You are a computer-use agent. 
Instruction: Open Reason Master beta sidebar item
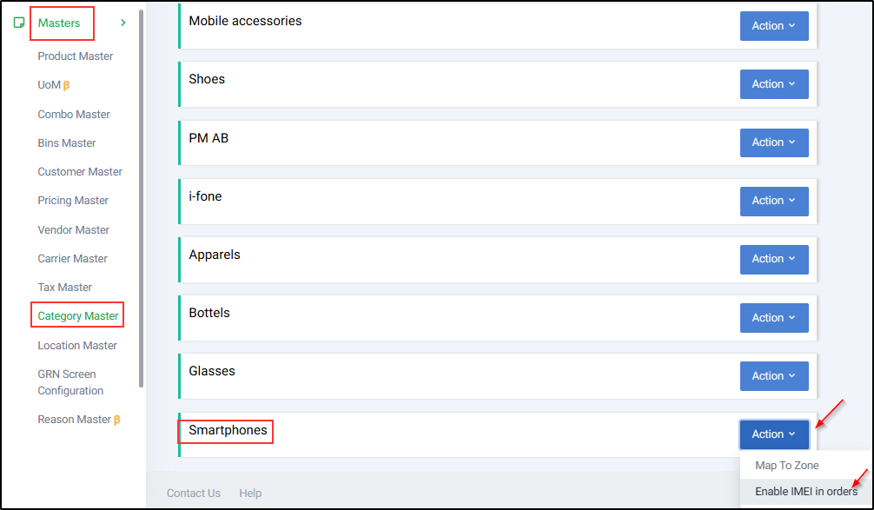78,420
